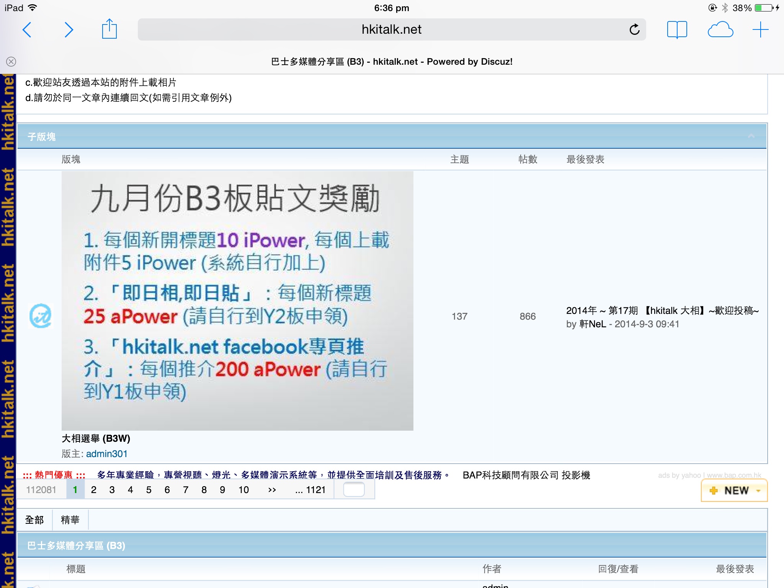The image size is (784, 588).
Task: Open the Safari share sheet icon
Action: tap(109, 29)
